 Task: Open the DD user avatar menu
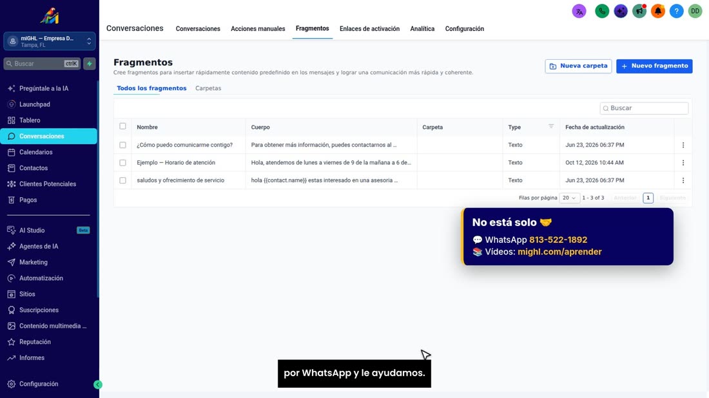695,12
